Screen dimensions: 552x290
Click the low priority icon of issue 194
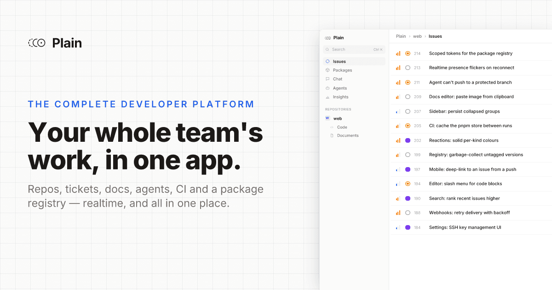(x=398, y=184)
